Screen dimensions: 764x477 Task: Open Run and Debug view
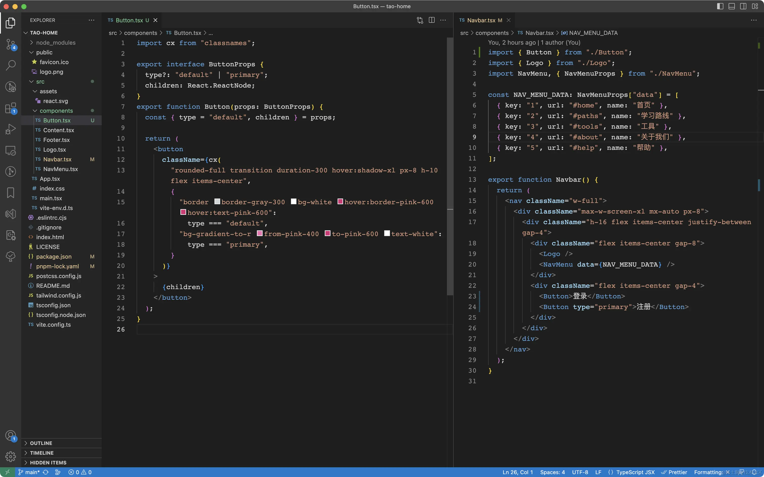[x=10, y=129]
